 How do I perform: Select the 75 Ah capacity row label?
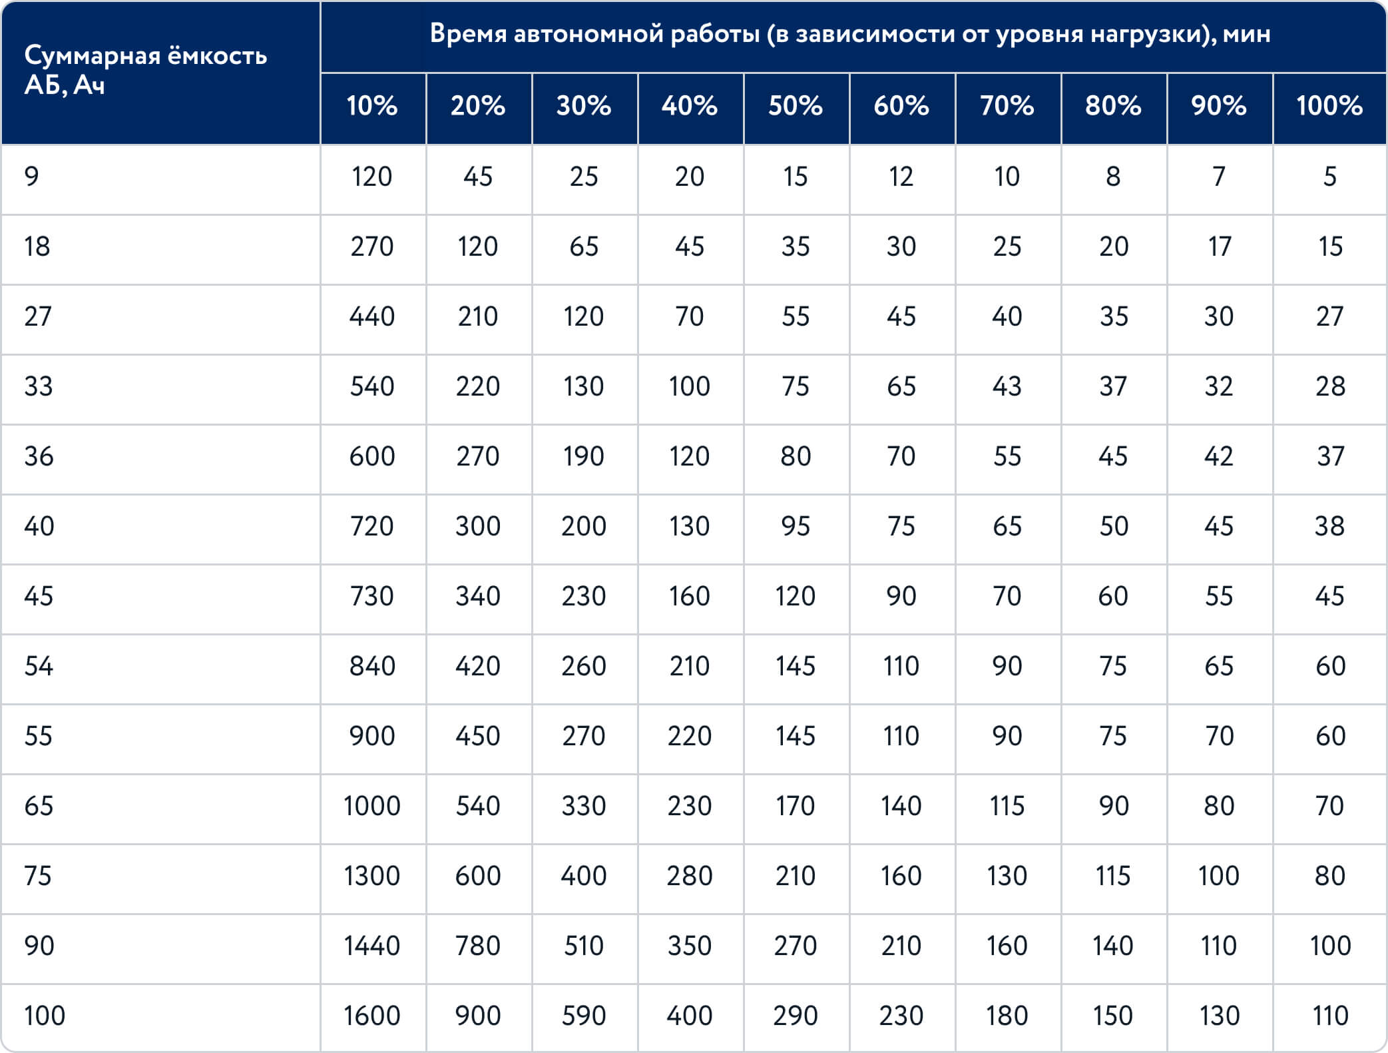(x=38, y=876)
